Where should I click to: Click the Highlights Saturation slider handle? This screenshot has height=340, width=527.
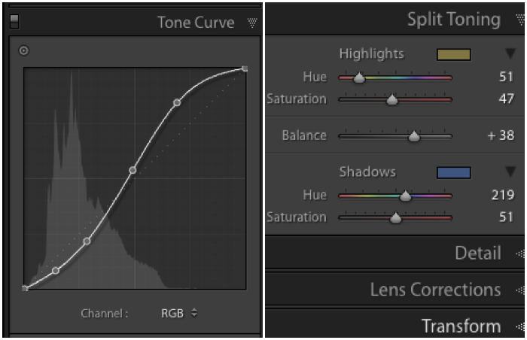391,99
